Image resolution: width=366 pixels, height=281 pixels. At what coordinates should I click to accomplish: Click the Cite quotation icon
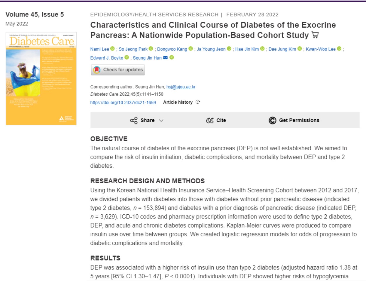tap(210, 120)
